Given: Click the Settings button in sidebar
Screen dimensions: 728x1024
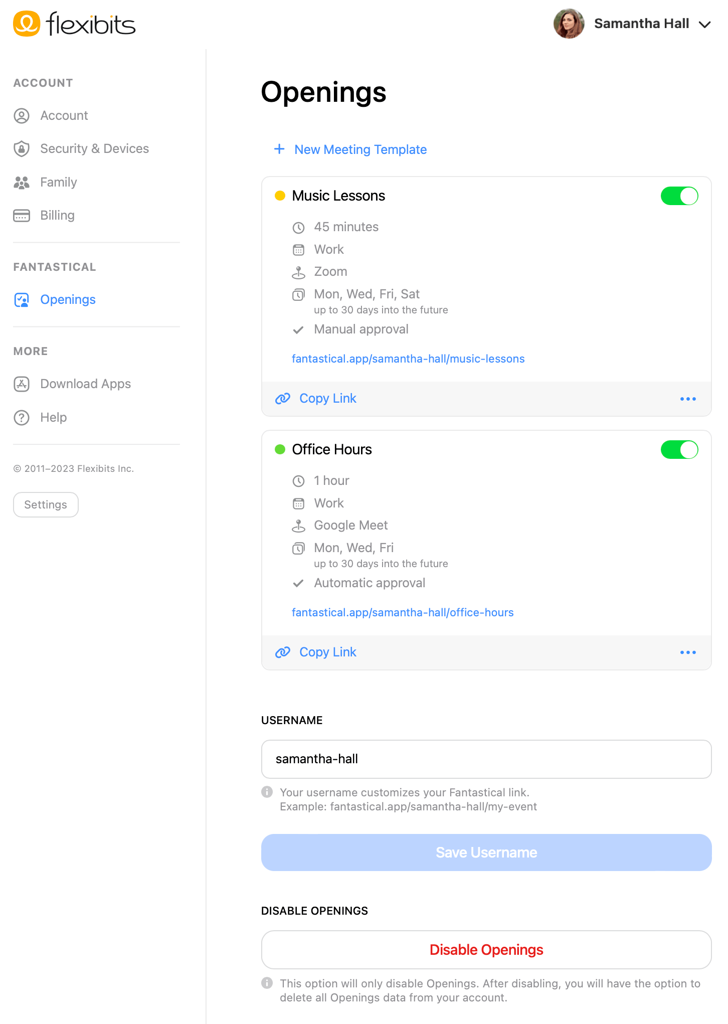Looking at the screenshot, I should coord(46,504).
